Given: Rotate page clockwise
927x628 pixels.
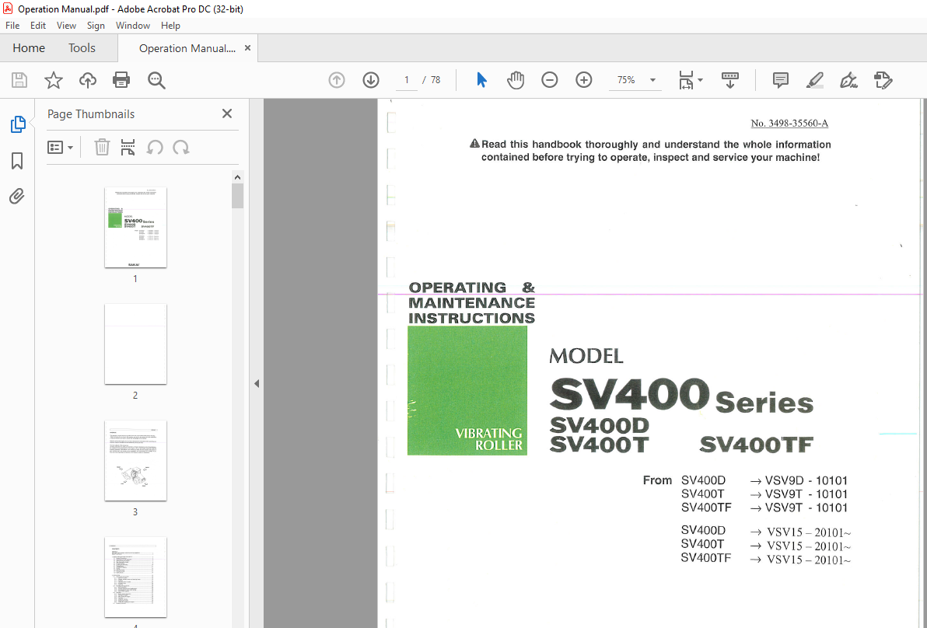Looking at the screenshot, I should coord(181,147).
